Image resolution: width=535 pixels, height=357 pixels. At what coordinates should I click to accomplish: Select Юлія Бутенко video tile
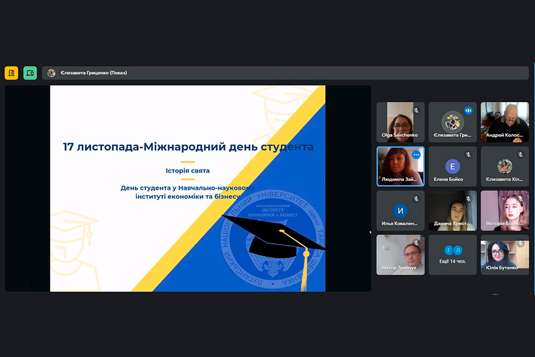(x=505, y=255)
